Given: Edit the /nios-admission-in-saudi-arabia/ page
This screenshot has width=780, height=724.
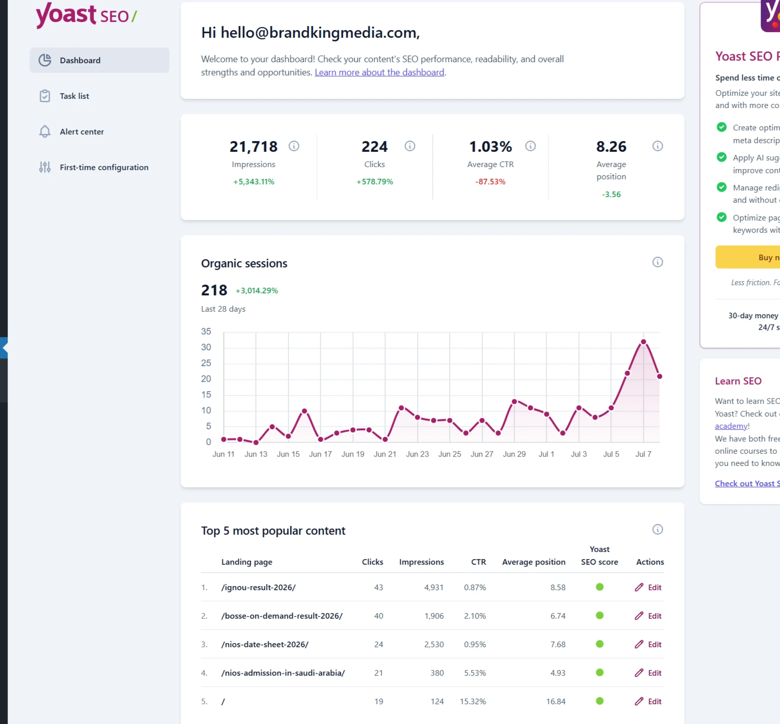Looking at the screenshot, I should tap(648, 673).
